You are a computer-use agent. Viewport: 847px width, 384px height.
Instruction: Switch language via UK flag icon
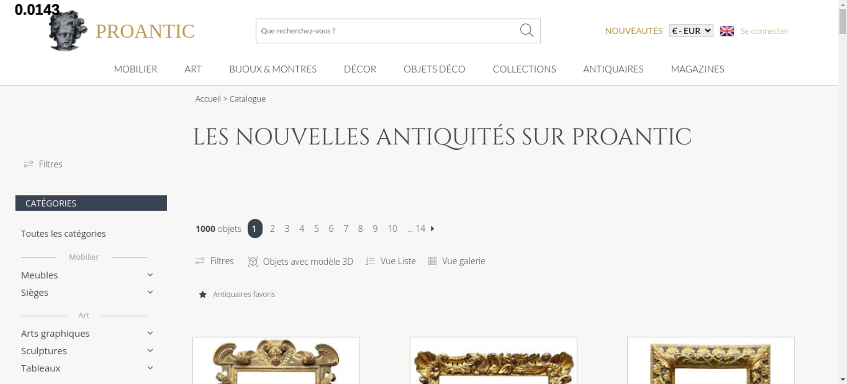[x=727, y=31]
